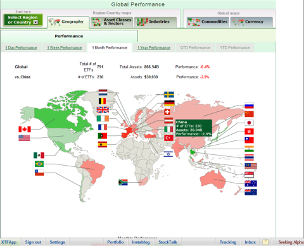Click the Israel flag icon
304x246 pixels.
point(168,154)
